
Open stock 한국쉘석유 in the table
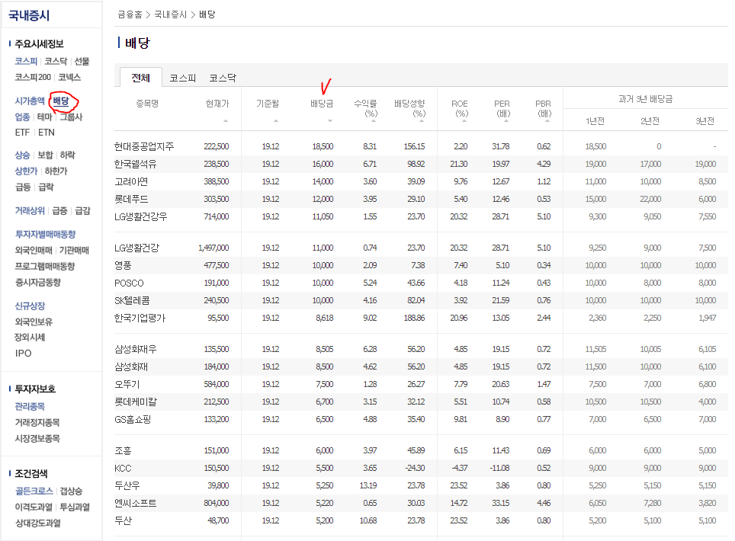[x=136, y=164]
